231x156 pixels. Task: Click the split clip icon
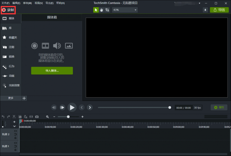[x=31, y=117]
